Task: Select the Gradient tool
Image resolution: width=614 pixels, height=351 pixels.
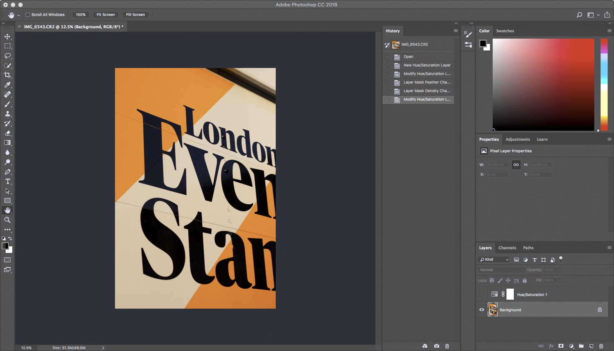Action: [7, 143]
